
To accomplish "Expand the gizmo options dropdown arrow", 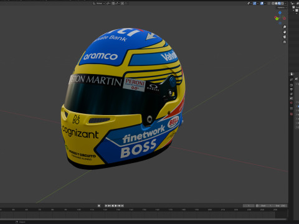I will coord(258,3).
